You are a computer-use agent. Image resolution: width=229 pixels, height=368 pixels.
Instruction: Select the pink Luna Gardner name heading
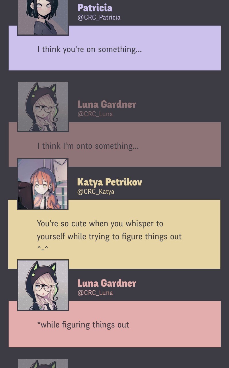coord(107,283)
